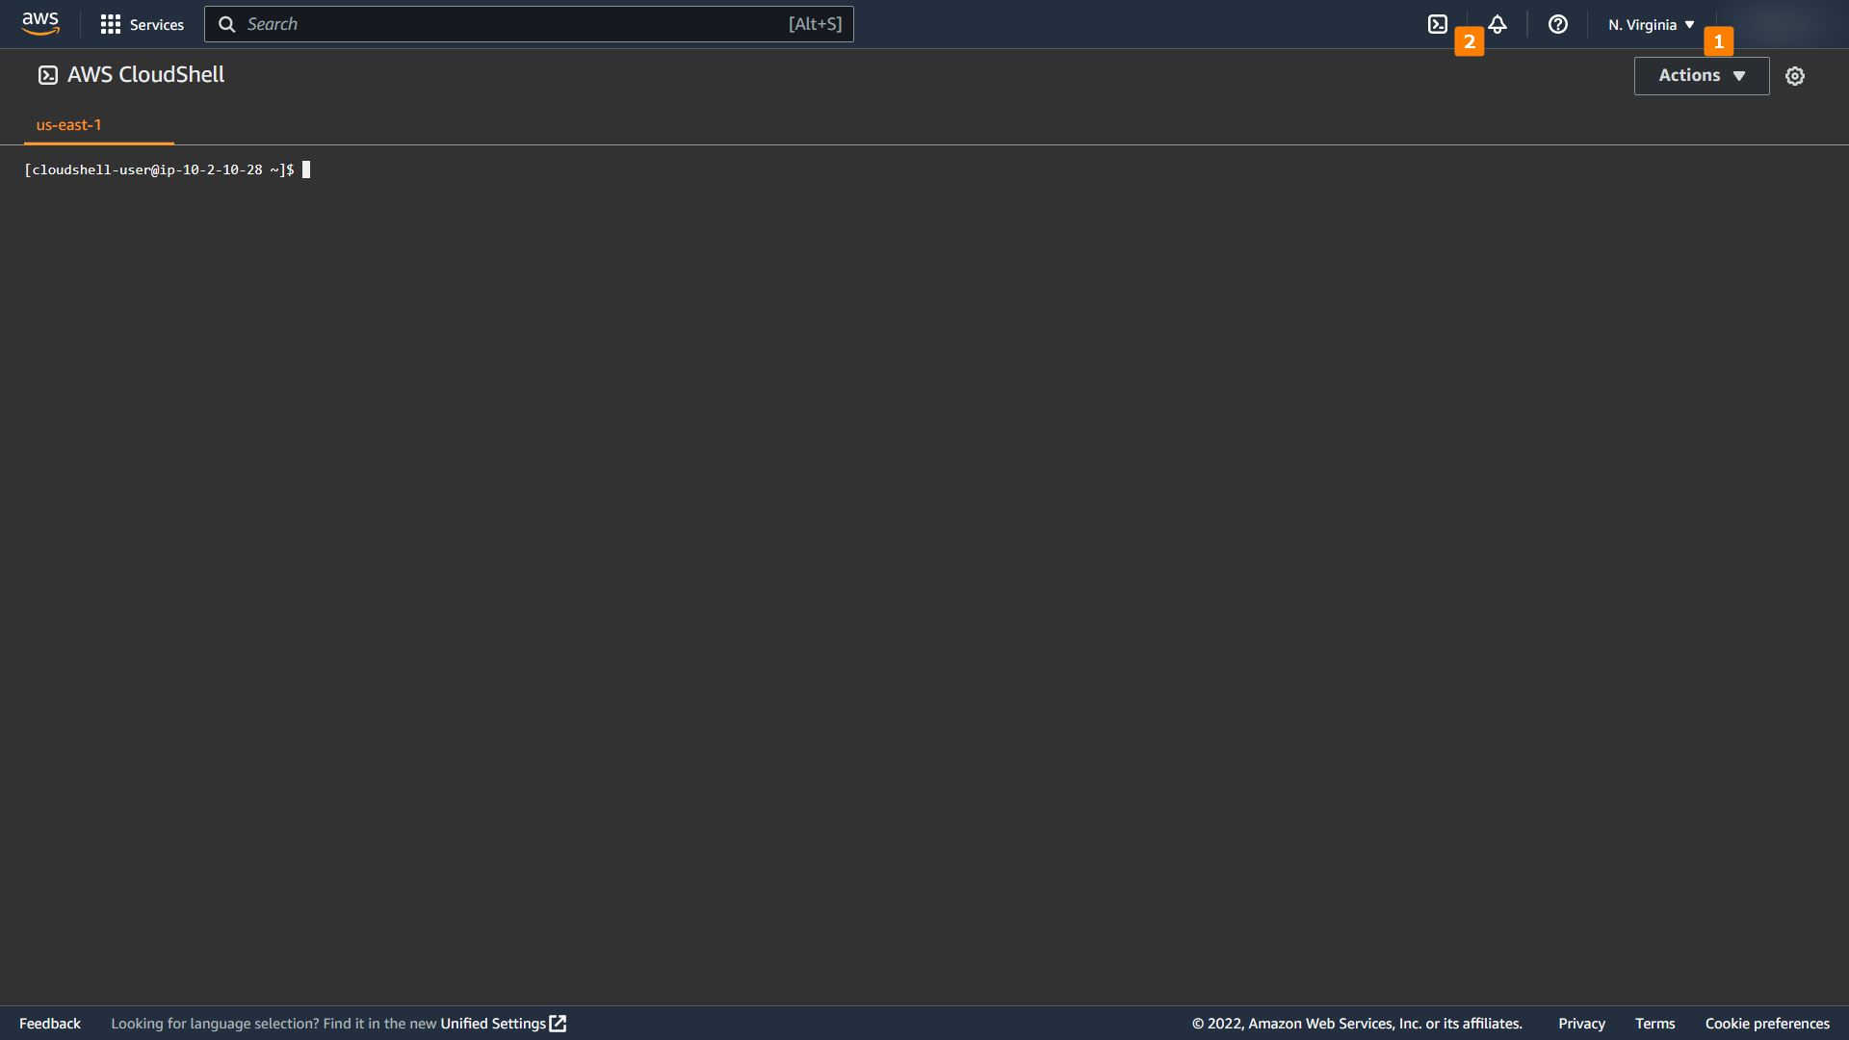
Task: Open the notifications bell icon
Action: point(1497,24)
